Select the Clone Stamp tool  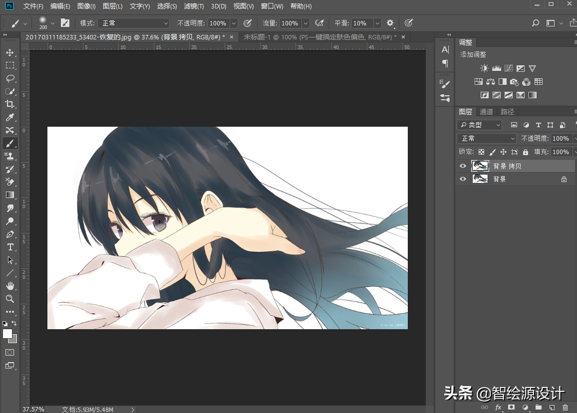(10, 156)
